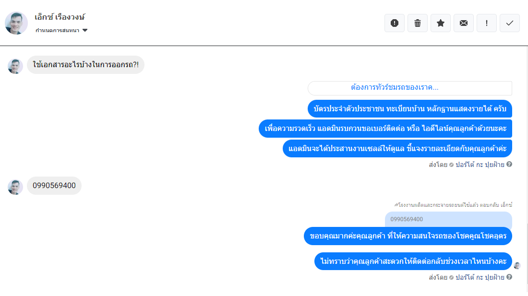Open the customer's header profile picture

point(16,23)
